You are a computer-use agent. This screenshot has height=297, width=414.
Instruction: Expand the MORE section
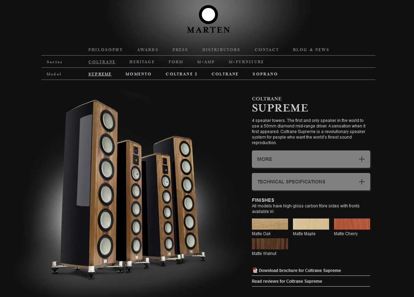pyautogui.click(x=311, y=159)
